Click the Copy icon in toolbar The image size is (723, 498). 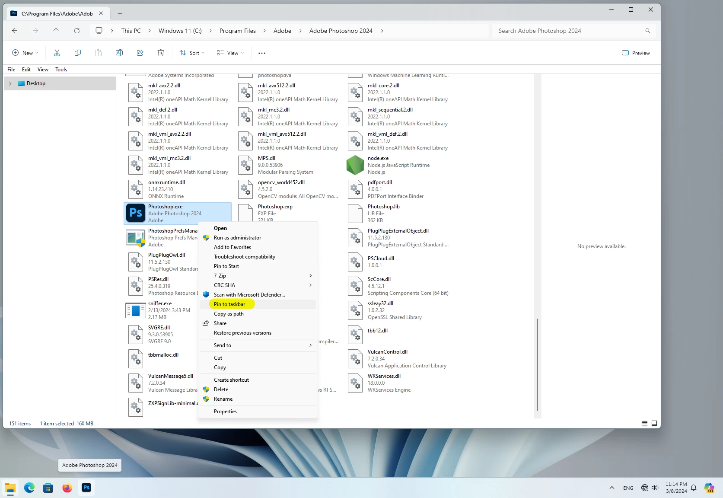point(78,53)
